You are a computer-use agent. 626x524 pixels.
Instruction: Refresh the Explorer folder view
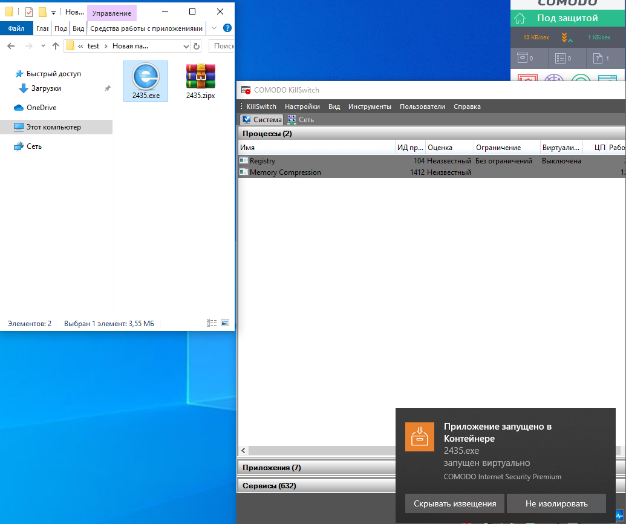click(197, 47)
